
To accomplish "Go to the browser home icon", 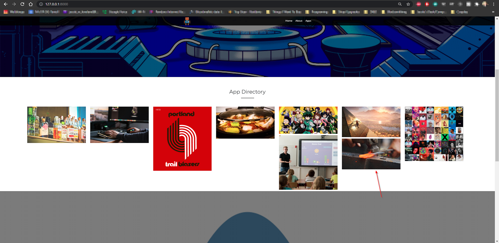I will point(31,4).
